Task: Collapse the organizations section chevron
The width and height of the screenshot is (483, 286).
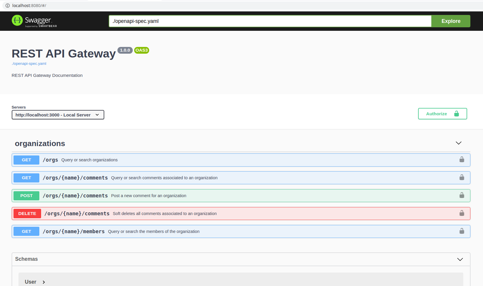Action: pos(459,143)
